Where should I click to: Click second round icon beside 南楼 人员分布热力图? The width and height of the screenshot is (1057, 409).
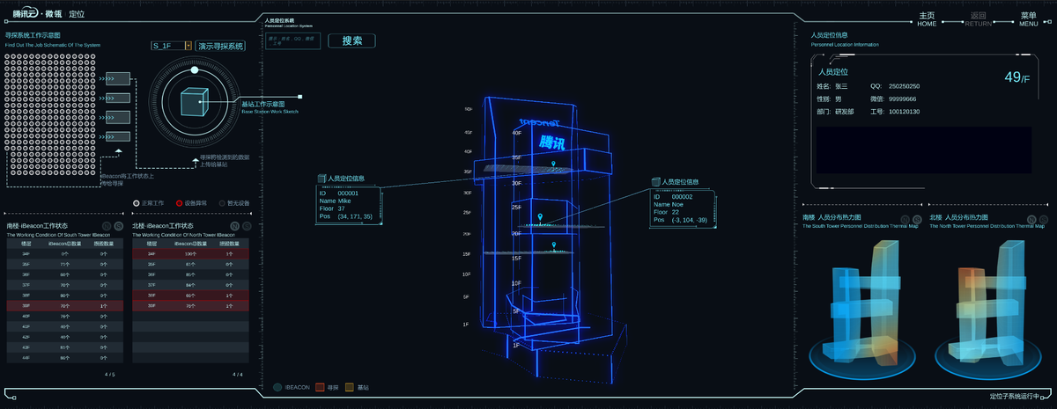click(x=916, y=218)
